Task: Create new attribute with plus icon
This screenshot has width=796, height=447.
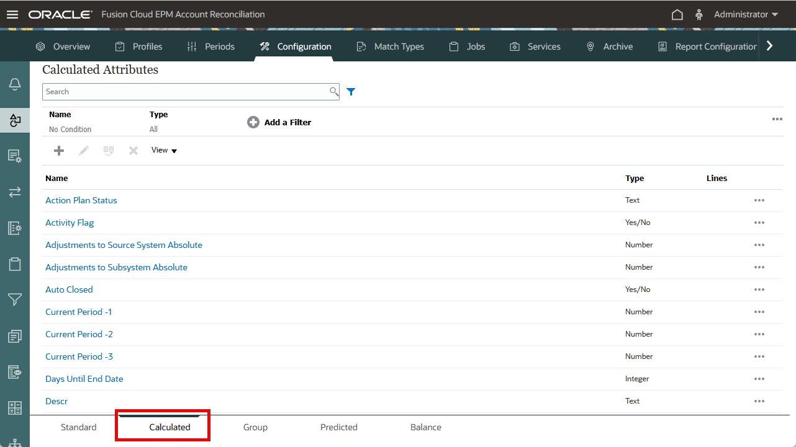Action: point(59,151)
